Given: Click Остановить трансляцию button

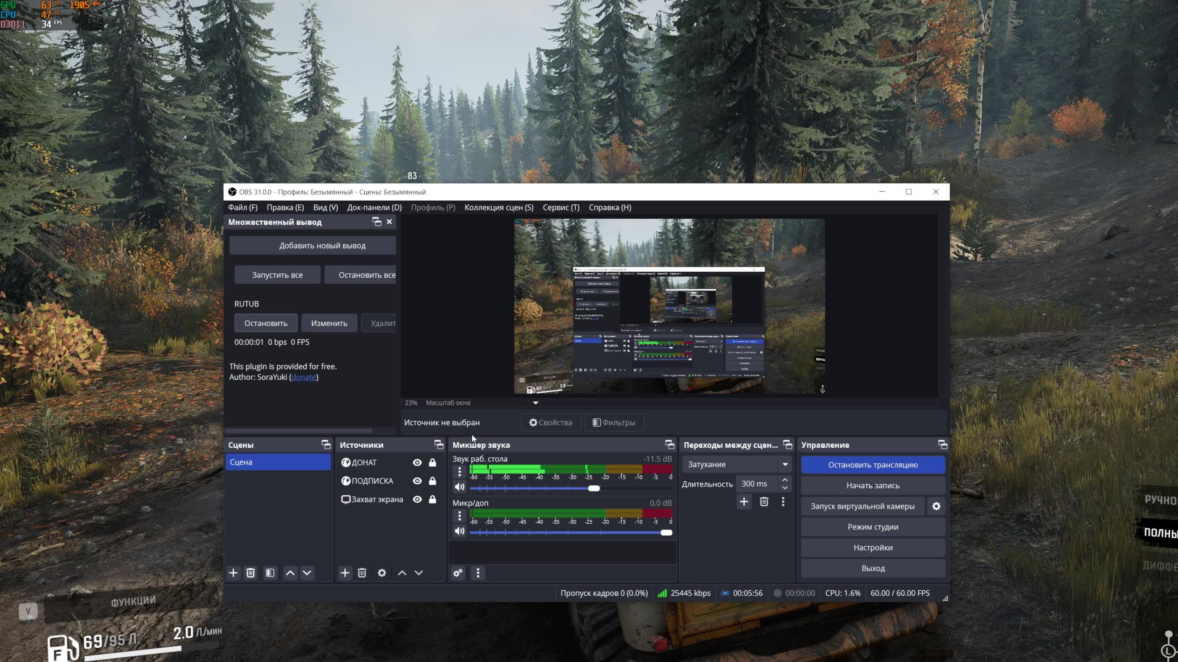Looking at the screenshot, I should [873, 465].
